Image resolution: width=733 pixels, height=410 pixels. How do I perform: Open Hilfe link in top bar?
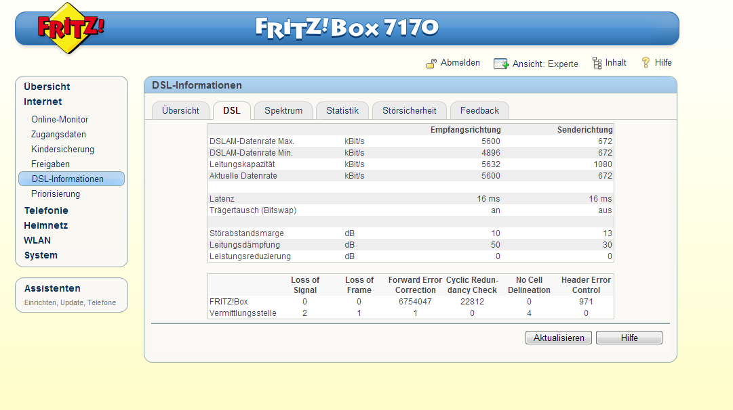tap(663, 62)
